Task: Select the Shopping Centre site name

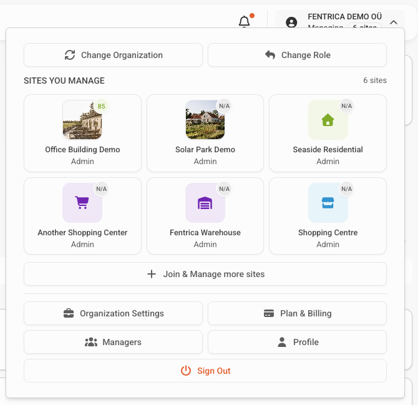Action: click(x=328, y=233)
